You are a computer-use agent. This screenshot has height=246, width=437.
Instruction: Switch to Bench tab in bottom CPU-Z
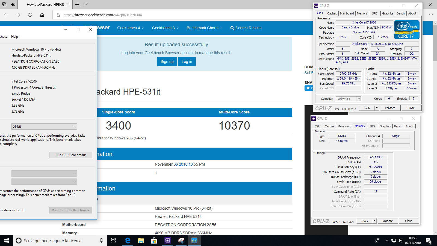pos(398,126)
